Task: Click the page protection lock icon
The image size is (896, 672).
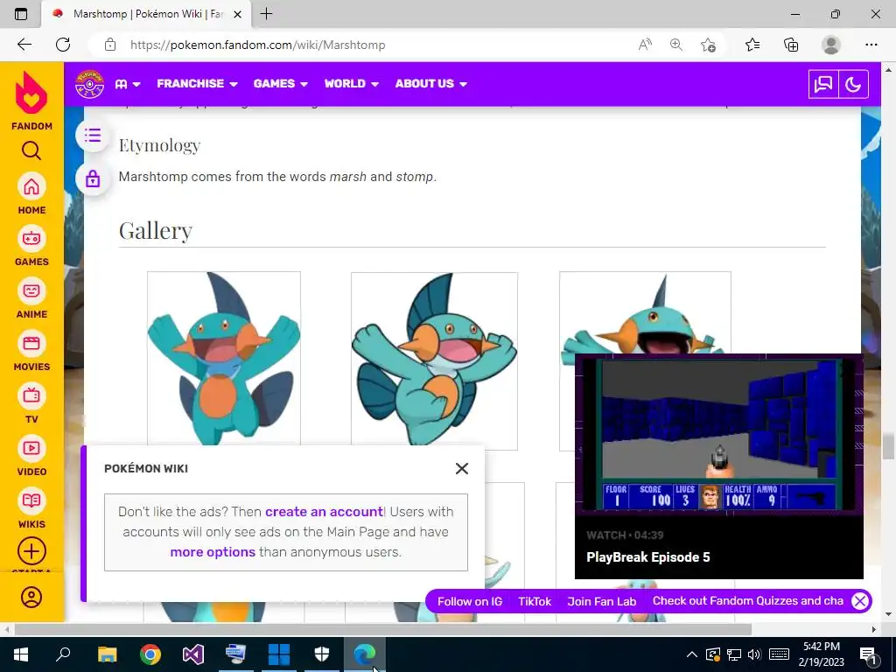Action: coord(93,178)
